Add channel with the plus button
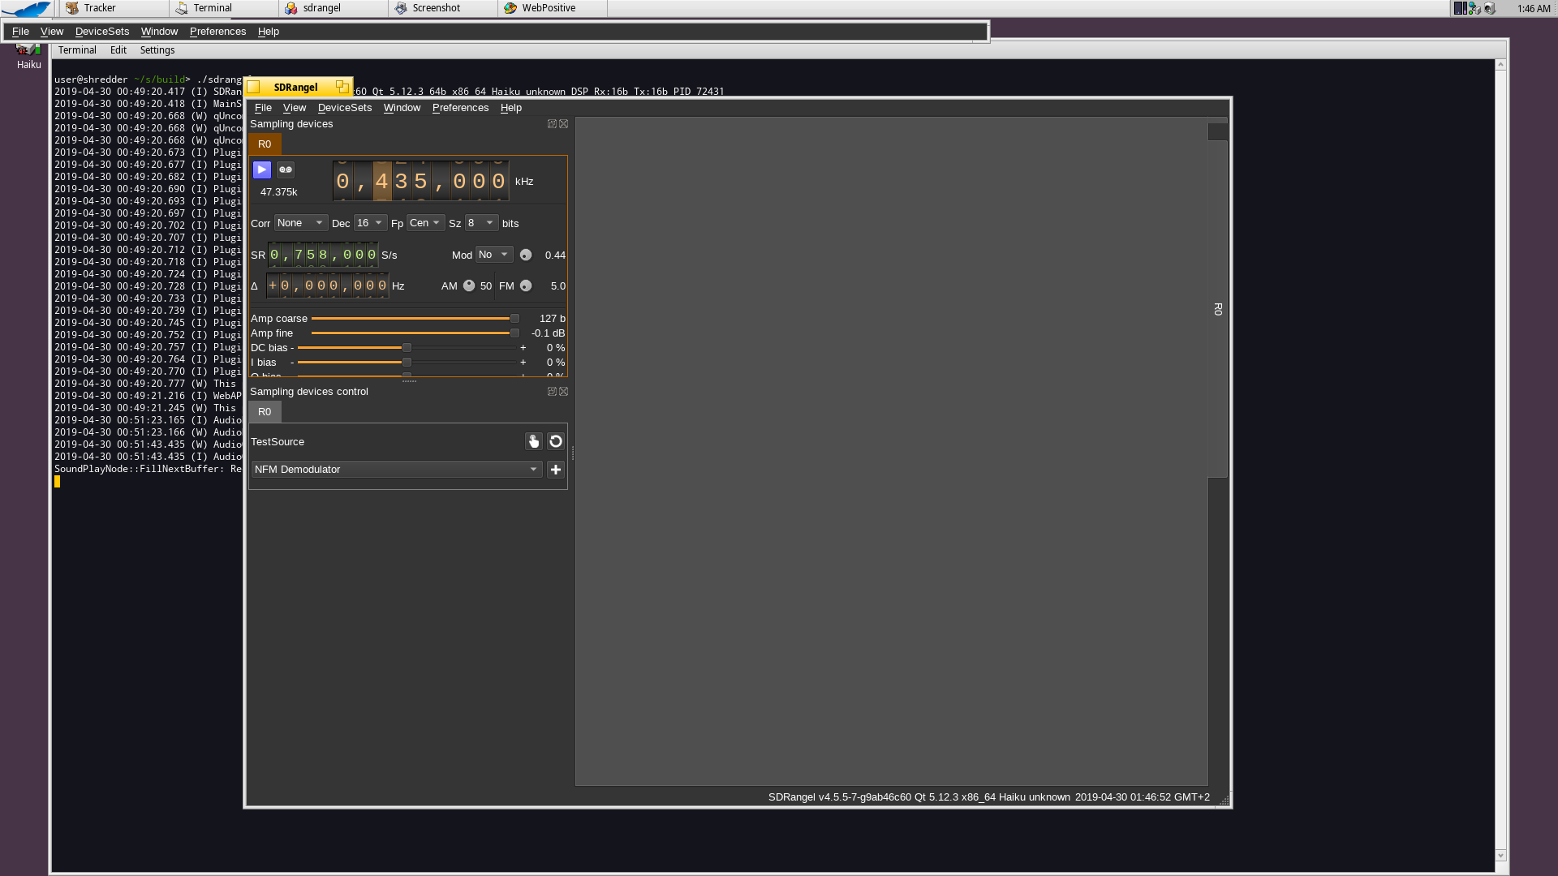Screen dimensions: 1558x876 tap(556, 470)
